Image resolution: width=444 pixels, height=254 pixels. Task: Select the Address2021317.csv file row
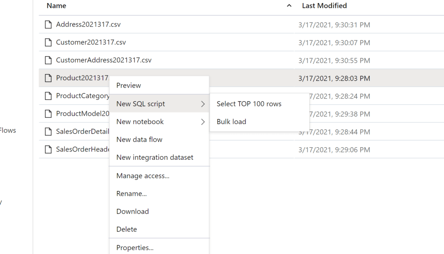[165, 25]
